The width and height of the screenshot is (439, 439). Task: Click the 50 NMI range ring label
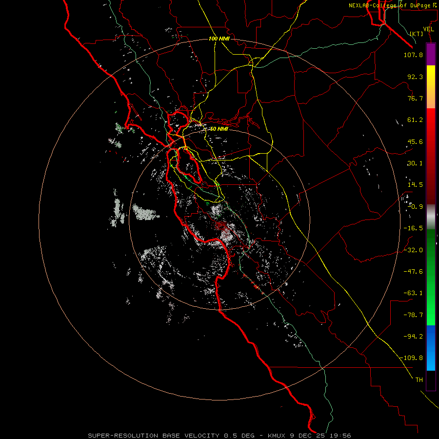tap(219, 129)
